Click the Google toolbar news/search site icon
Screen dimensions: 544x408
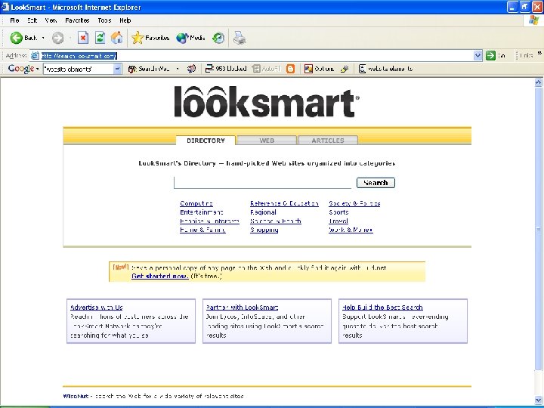coord(191,69)
